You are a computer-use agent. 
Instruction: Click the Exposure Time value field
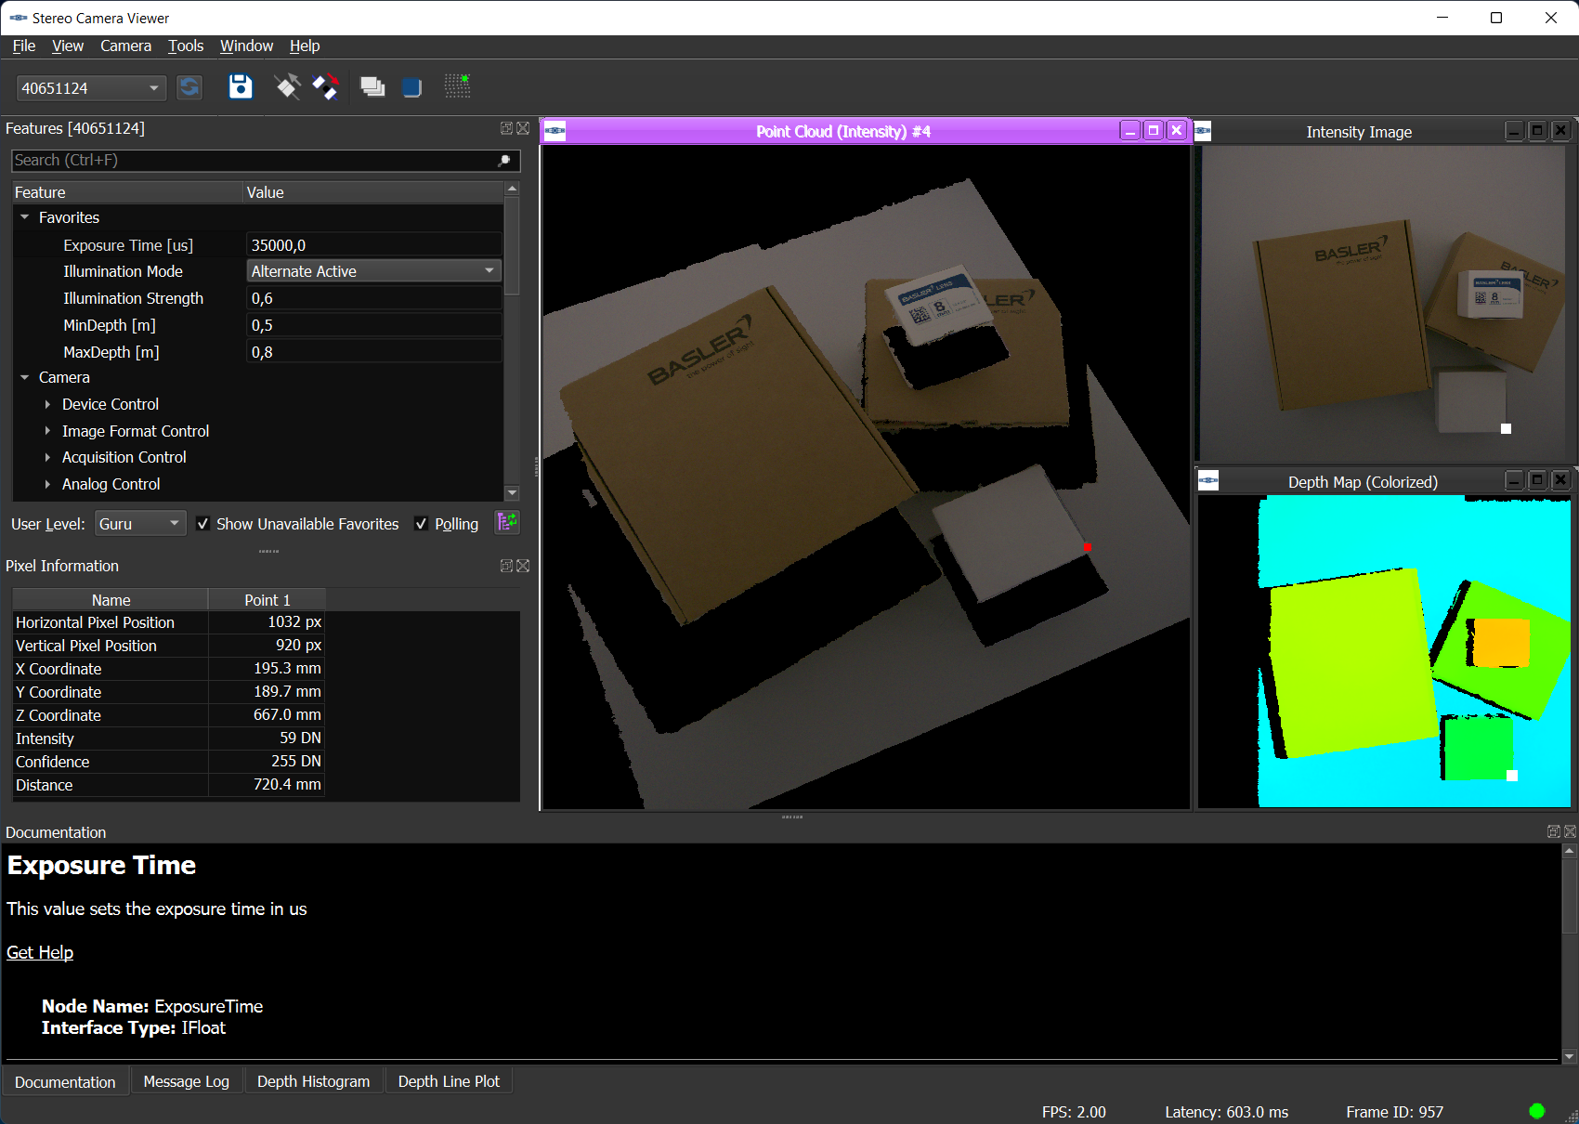[373, 245]
